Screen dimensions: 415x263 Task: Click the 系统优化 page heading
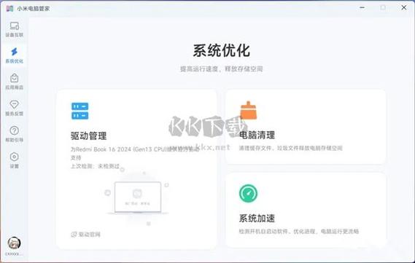[x=222, y=50]
